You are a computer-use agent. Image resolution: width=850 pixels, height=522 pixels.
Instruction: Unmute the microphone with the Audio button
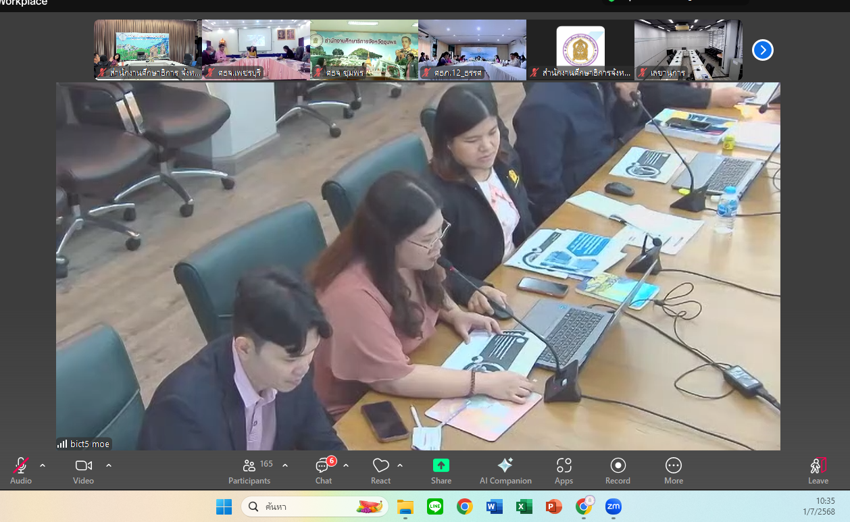click(21, 470)
